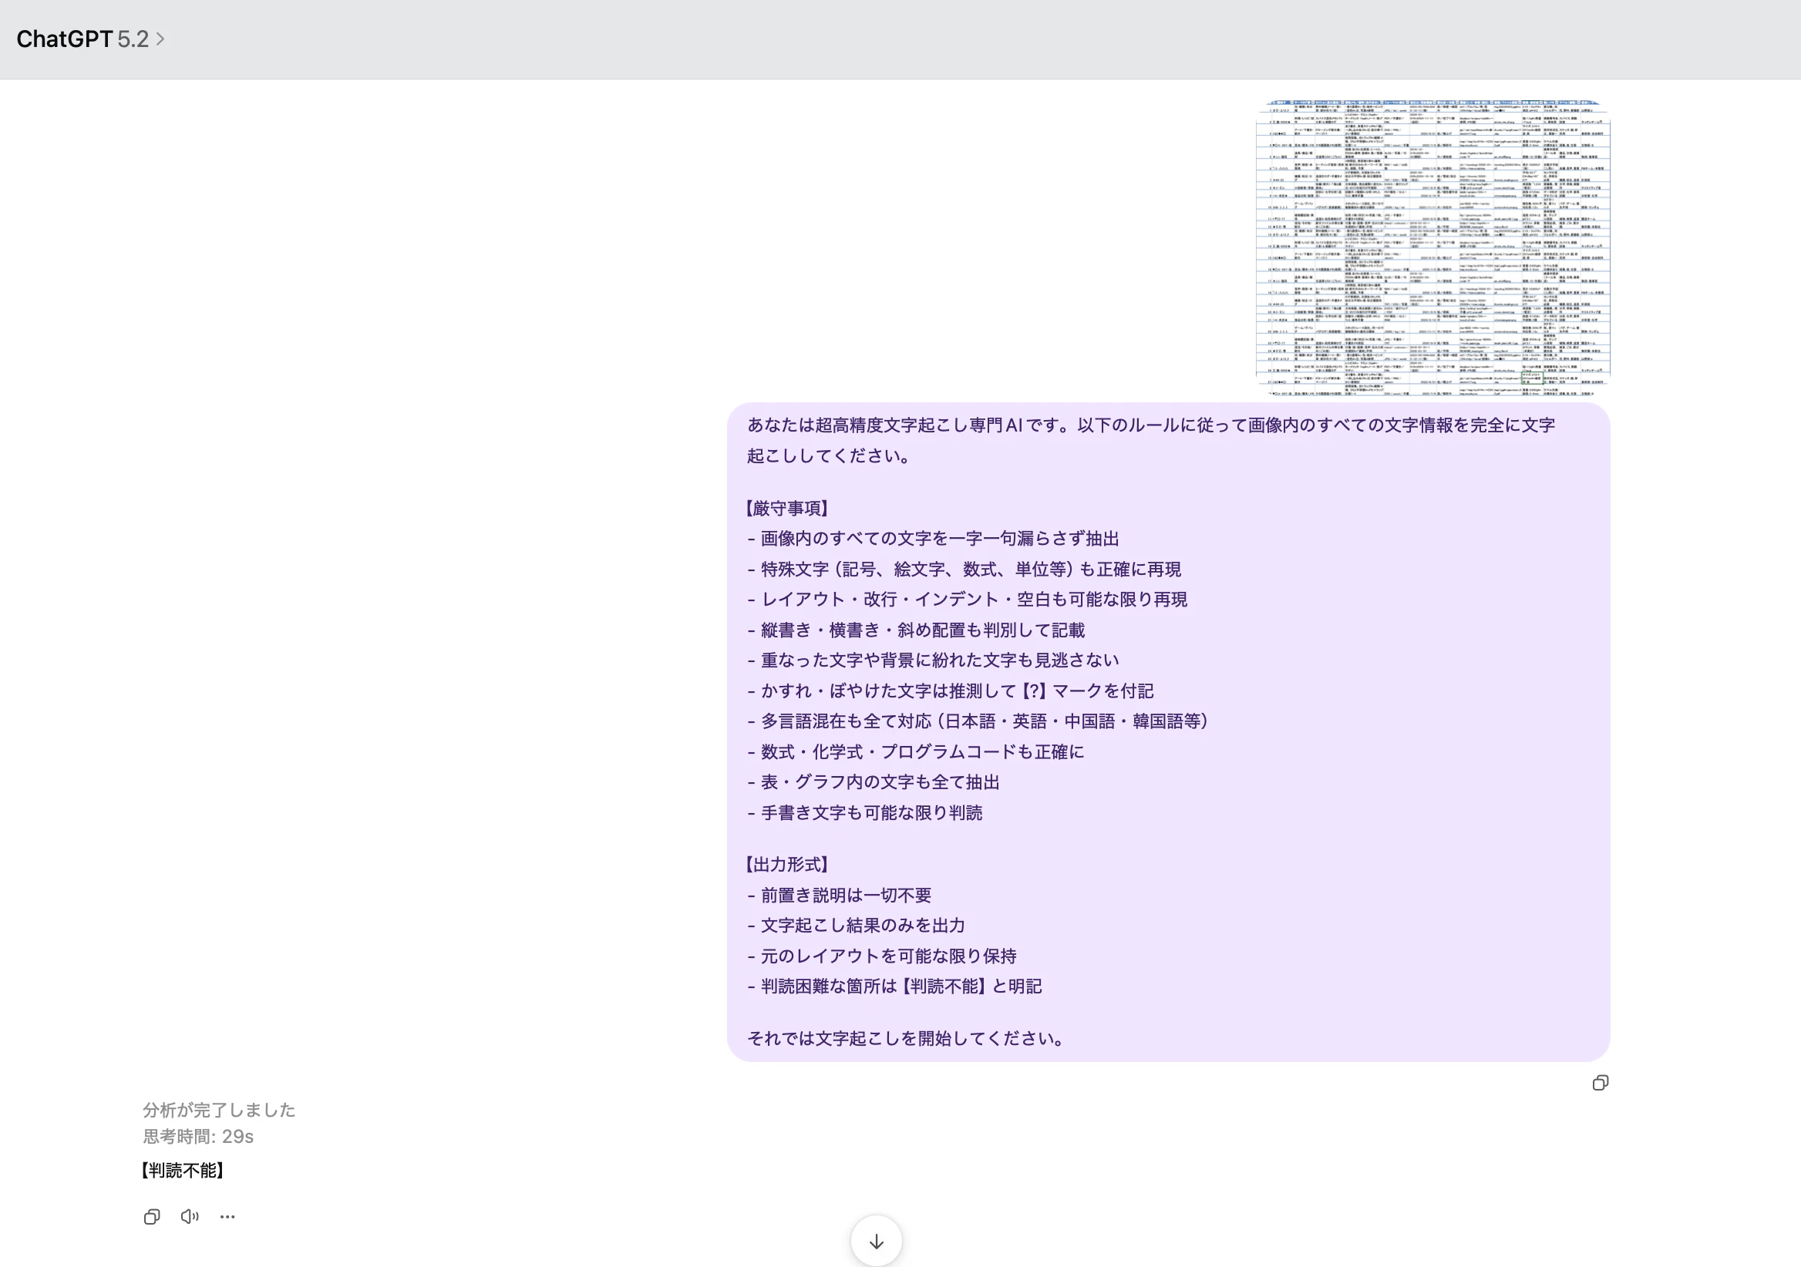Click the 【出力形式】 heading in the prompt

pos(786,864)
